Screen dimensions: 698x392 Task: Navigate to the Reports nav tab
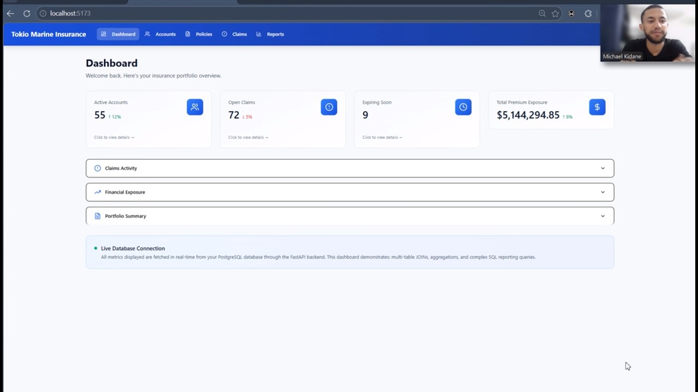pyautogui.click(x=270, y=34)
